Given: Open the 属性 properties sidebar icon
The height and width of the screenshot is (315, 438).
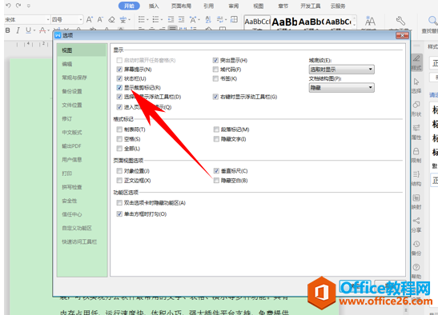Looking at the screenshot, I should tap(416, 128).
